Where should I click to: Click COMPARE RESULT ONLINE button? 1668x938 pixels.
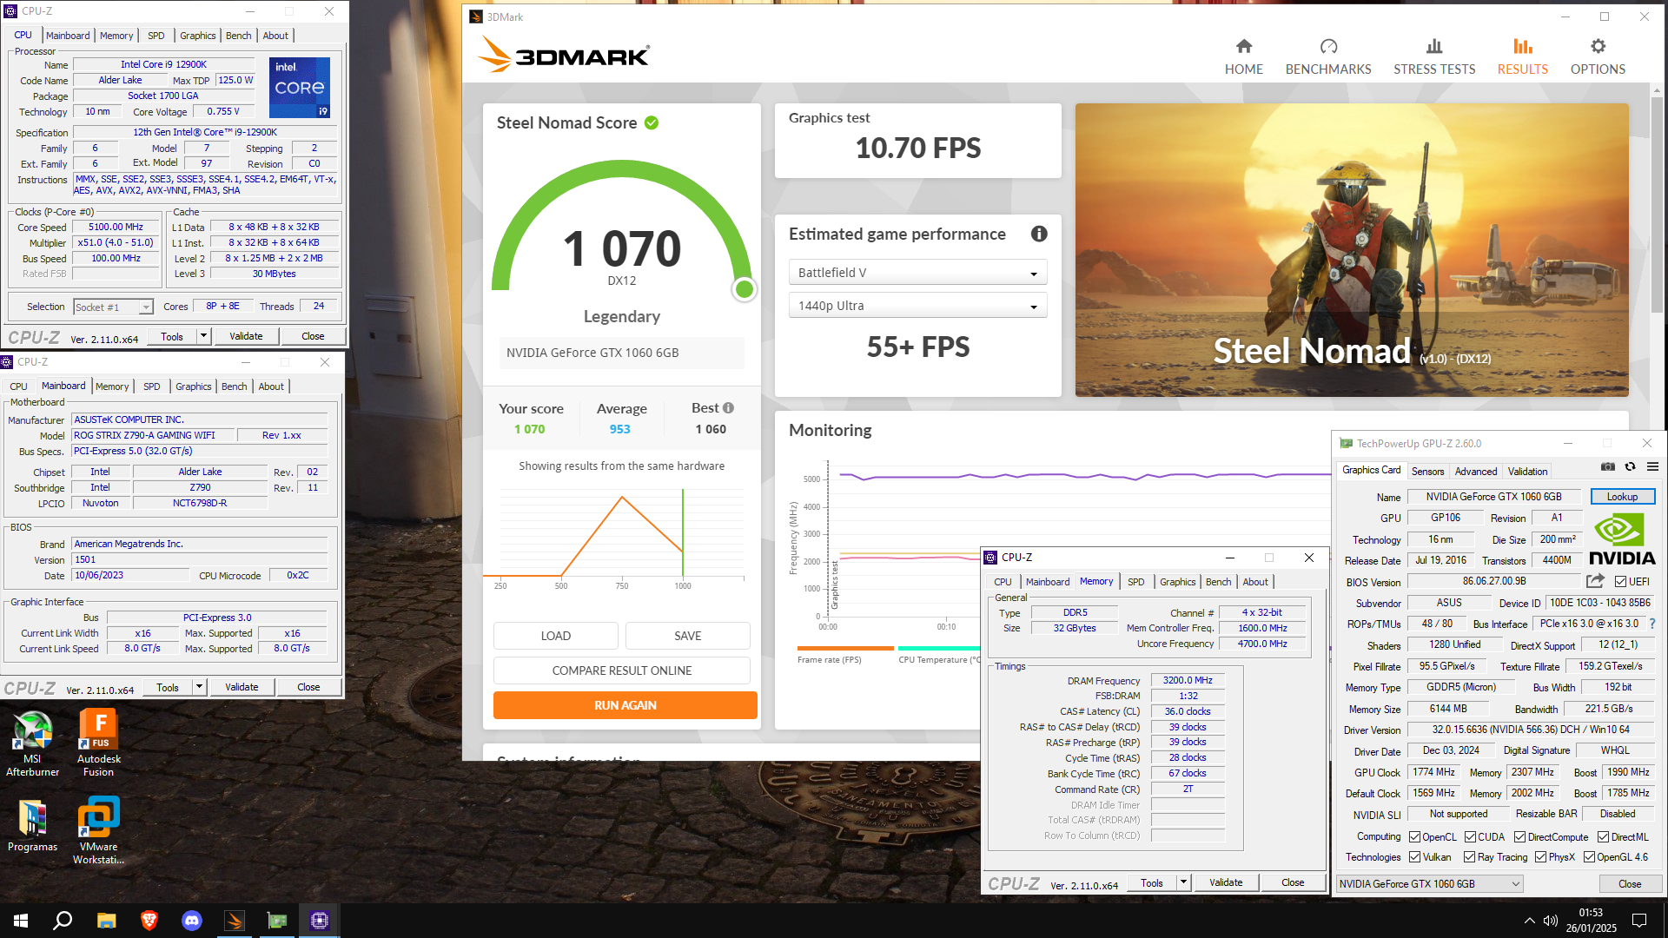pos(621,670)
